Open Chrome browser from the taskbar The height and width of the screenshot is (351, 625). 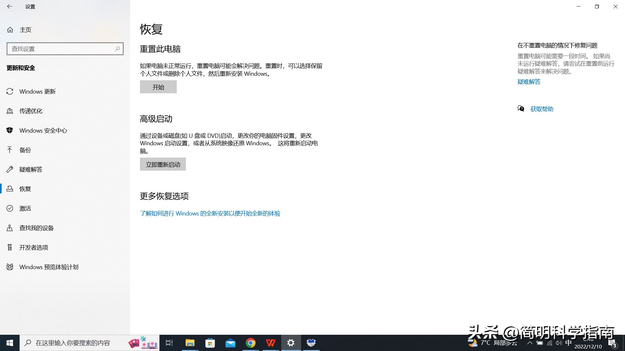(x=250, y=343)
